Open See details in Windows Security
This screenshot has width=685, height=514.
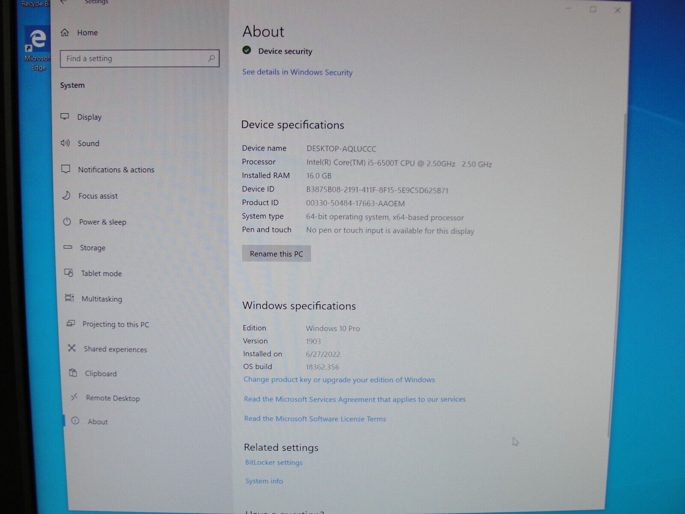(x=298, y=72)
